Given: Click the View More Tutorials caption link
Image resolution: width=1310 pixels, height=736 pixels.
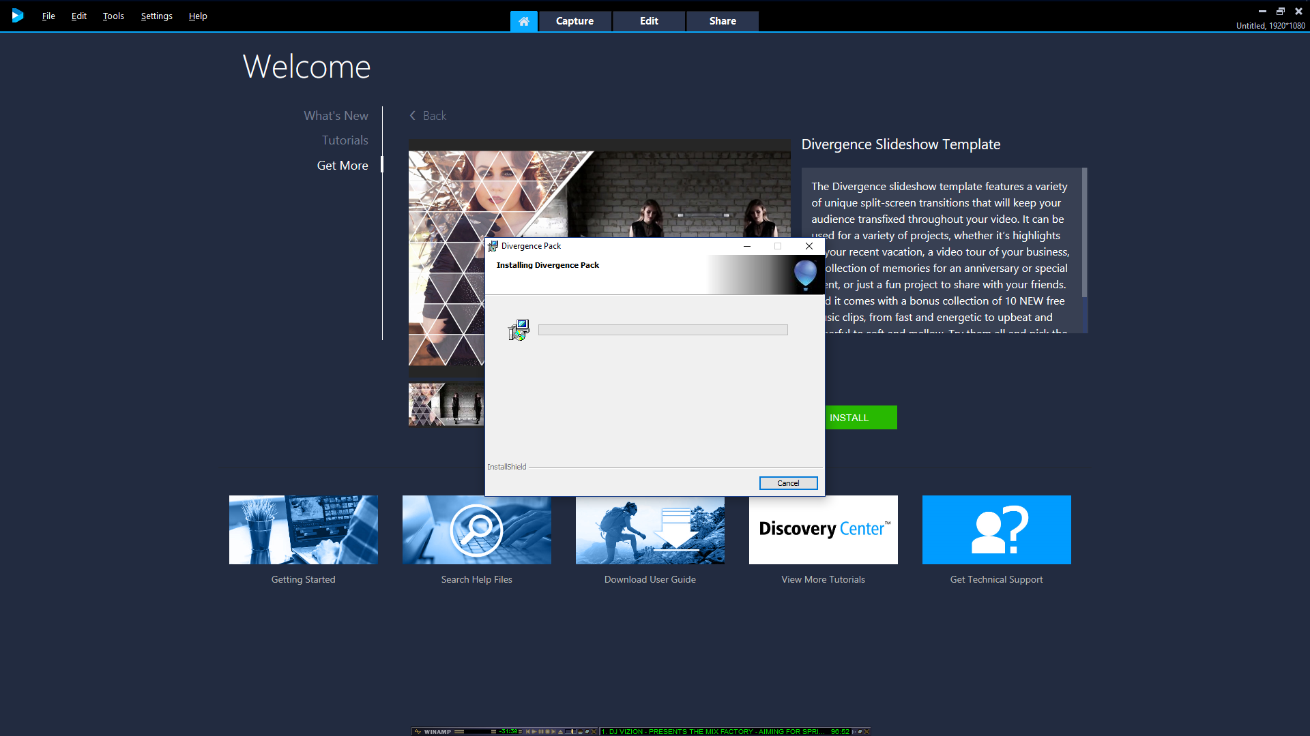Looking at the screenshot, I should [x=823, y=579].
